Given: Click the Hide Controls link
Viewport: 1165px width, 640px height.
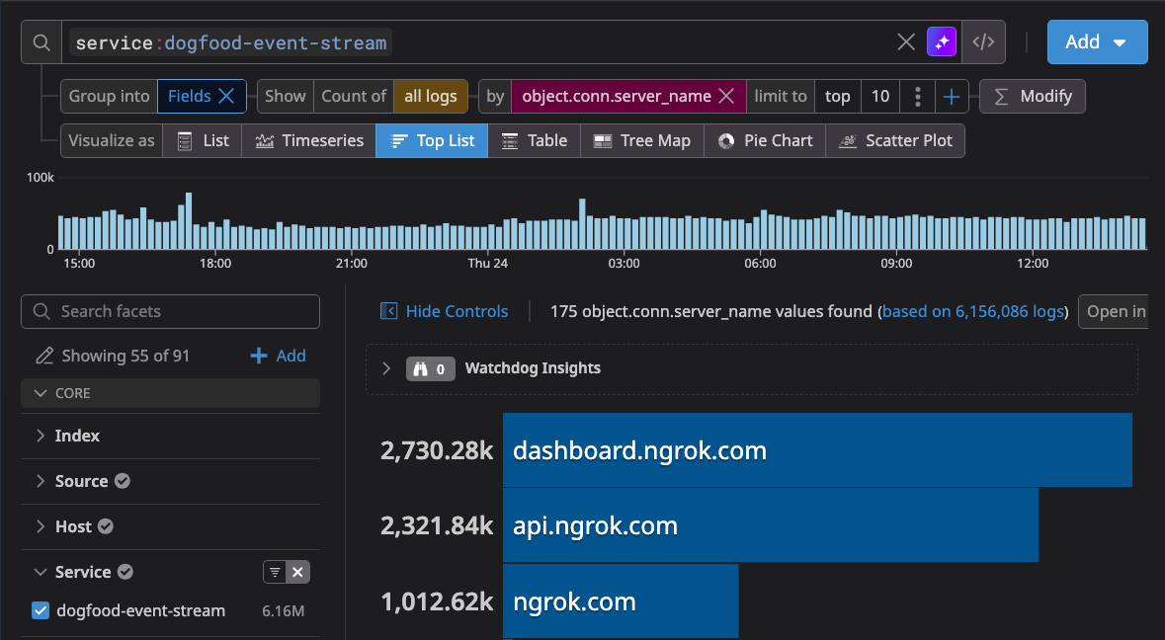Looking at the screenshot, I should click(445, 311).
